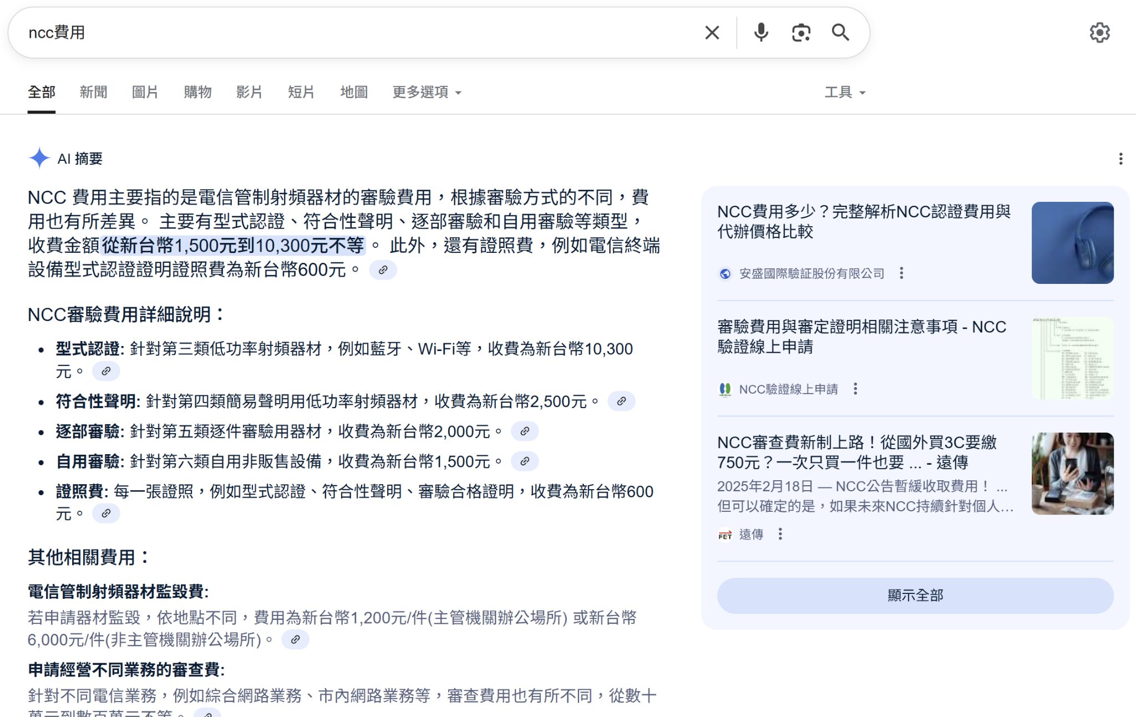Open image search with camera lens icon
Image resolution: width=1136 pixels, height=717 pixels.
(x=801, y=33)
